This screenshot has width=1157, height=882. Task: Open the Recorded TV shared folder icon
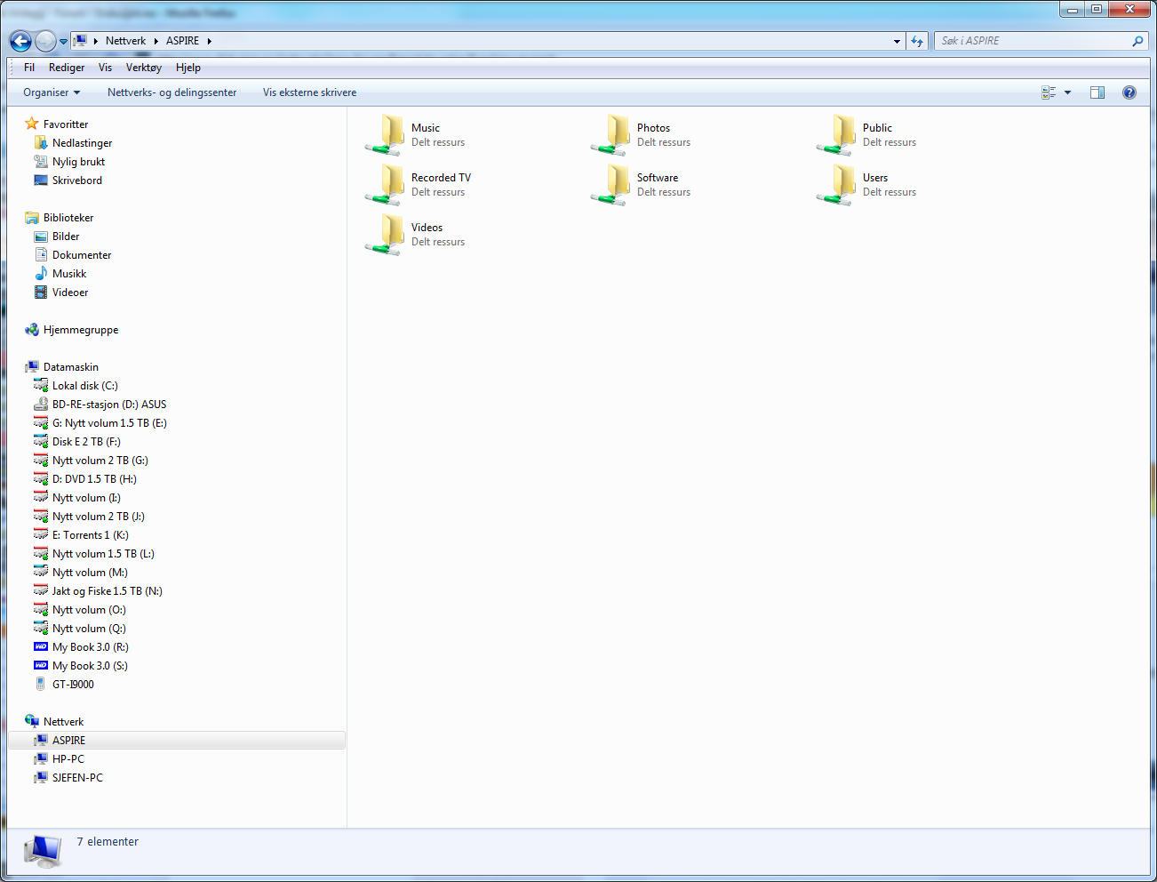[386, 185]
